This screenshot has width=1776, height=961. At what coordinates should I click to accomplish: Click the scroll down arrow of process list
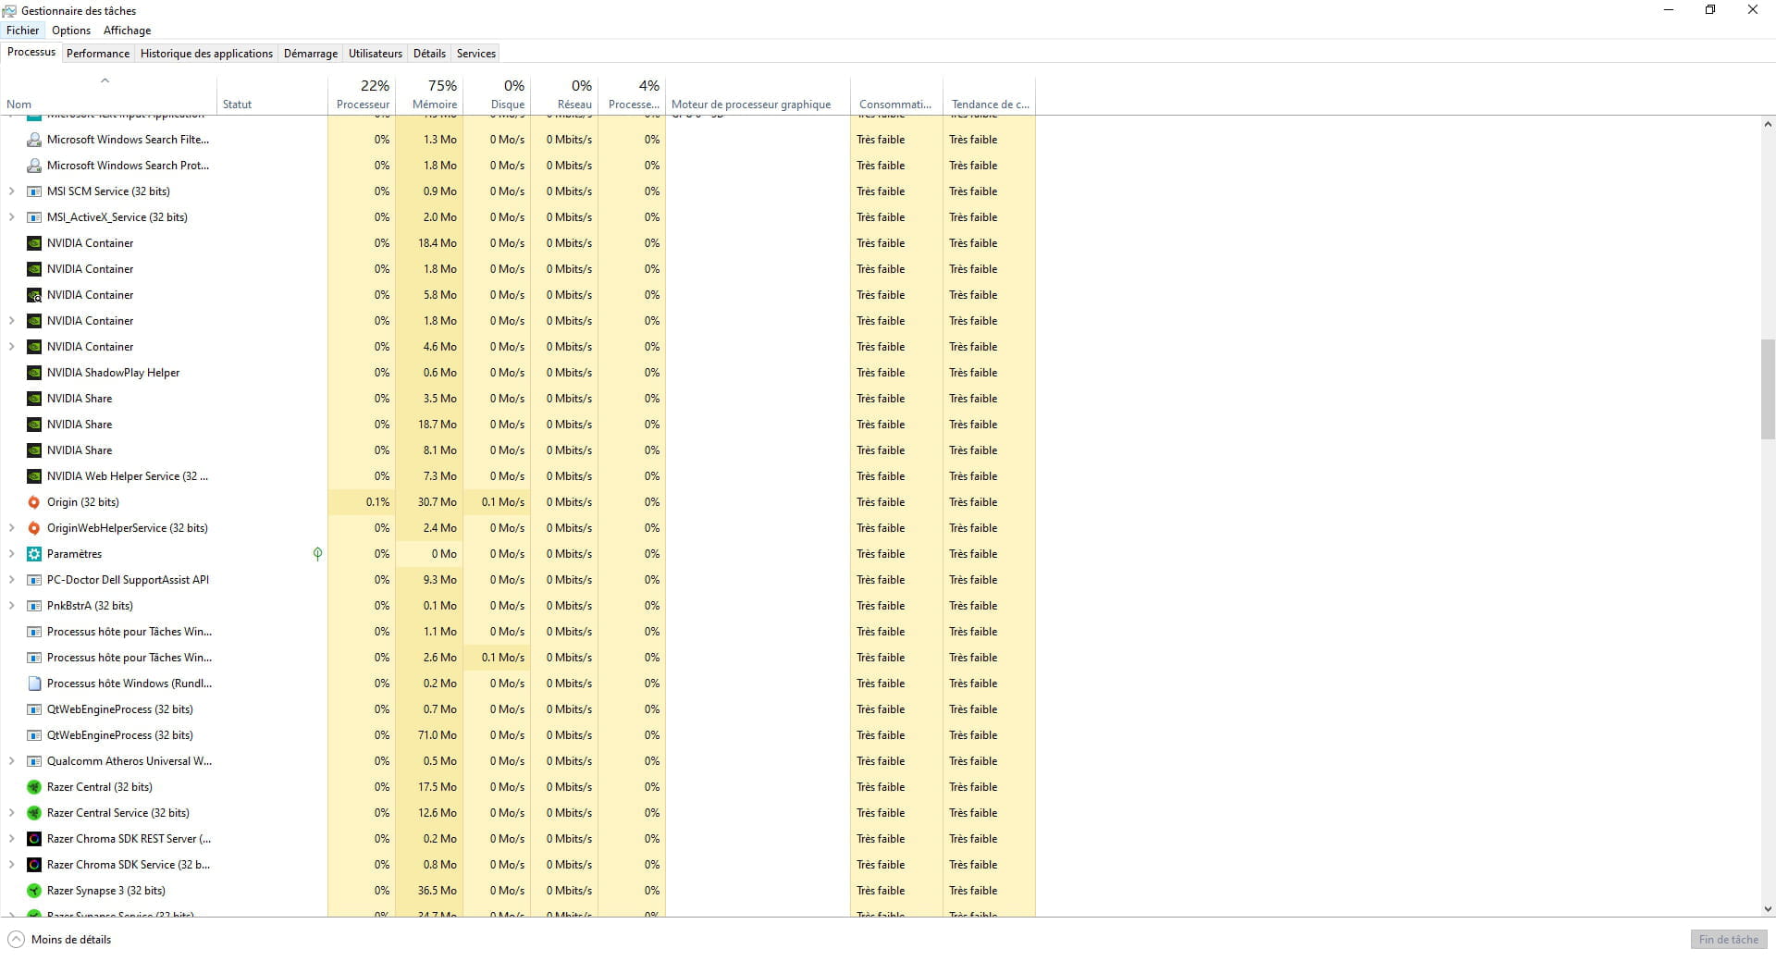[x=1768, y=909]
